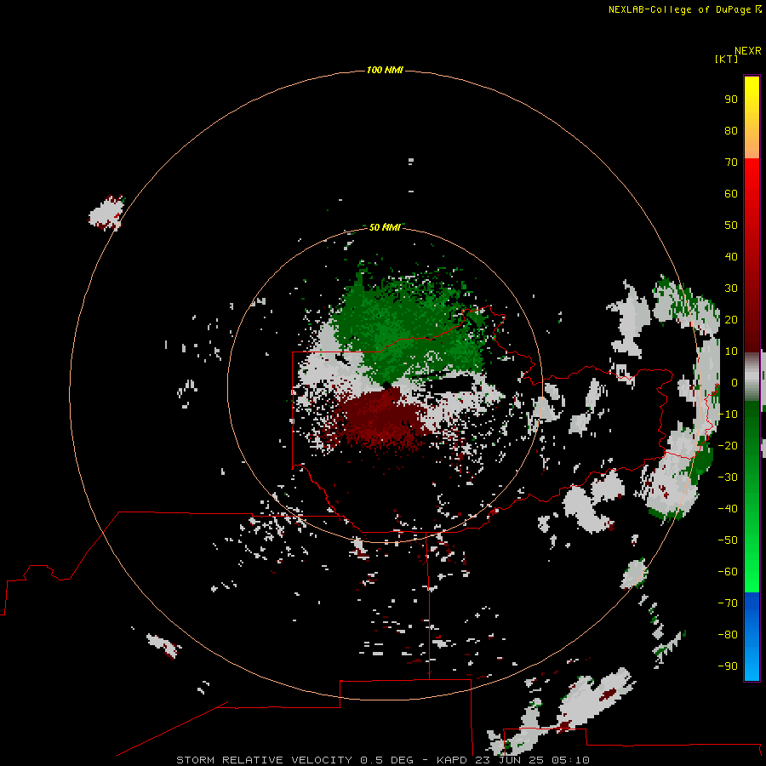Click the 60 value on the velocity scale
The image size is (766, 766).
point(731,194)
